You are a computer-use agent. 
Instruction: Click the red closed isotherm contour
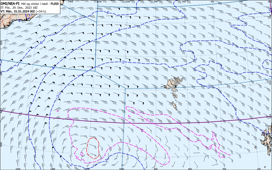coord(93,148)
